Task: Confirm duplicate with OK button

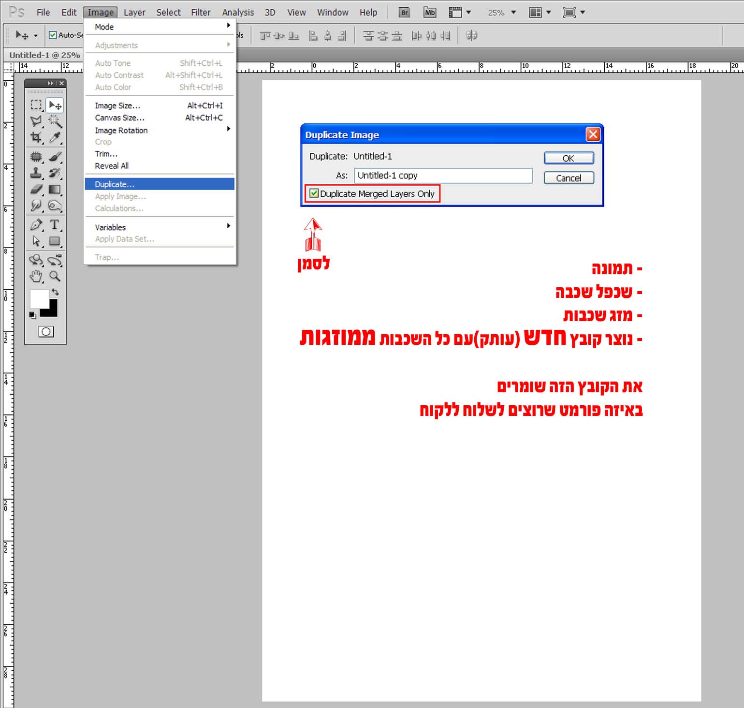Action: [569, 158]
